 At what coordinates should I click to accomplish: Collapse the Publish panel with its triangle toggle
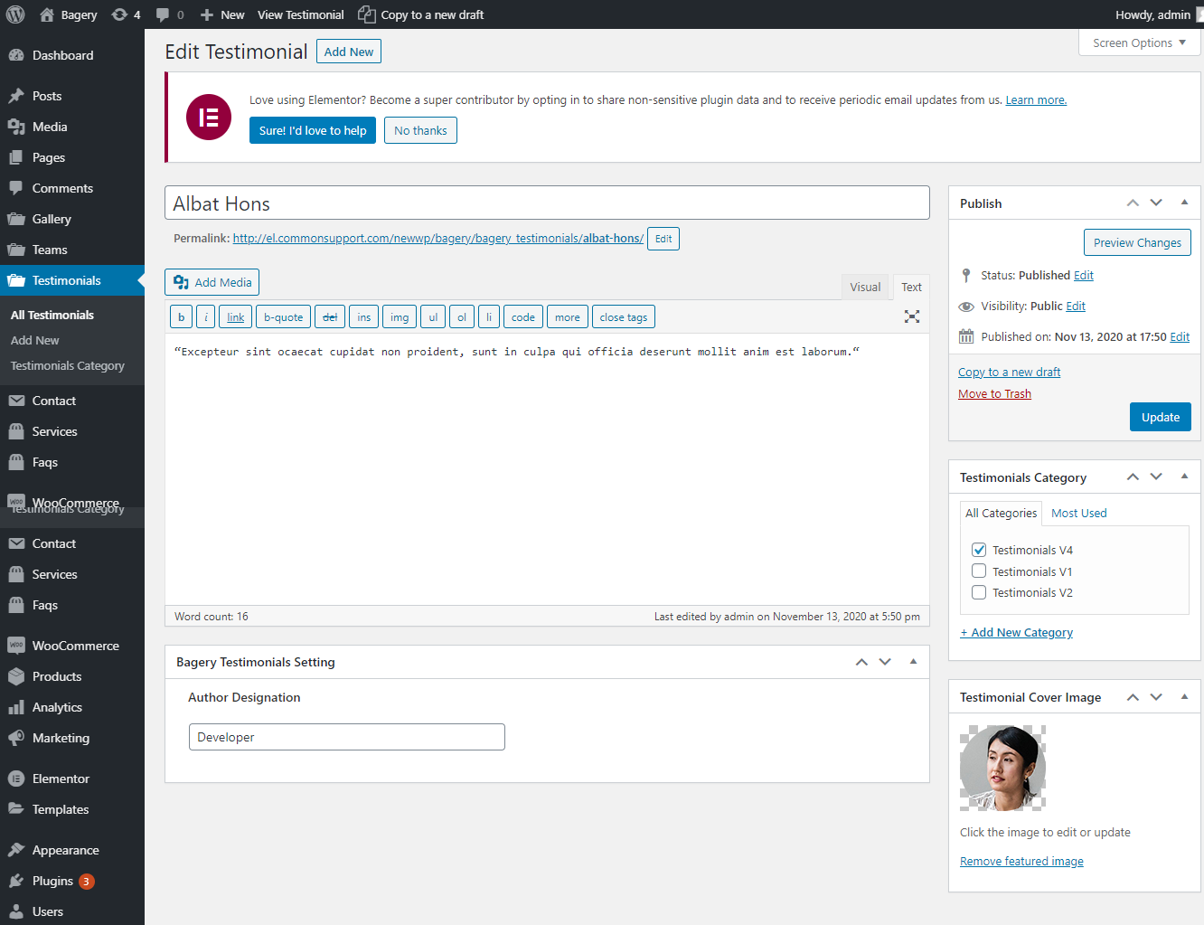click(1184, 203)
